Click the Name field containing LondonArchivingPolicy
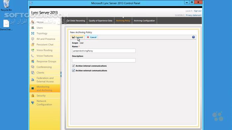The image size is (232, 130). 103,51
